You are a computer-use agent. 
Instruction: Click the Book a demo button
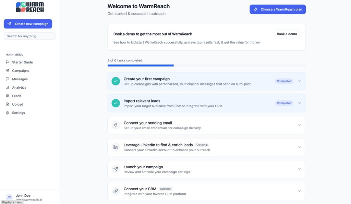(287, 34)
